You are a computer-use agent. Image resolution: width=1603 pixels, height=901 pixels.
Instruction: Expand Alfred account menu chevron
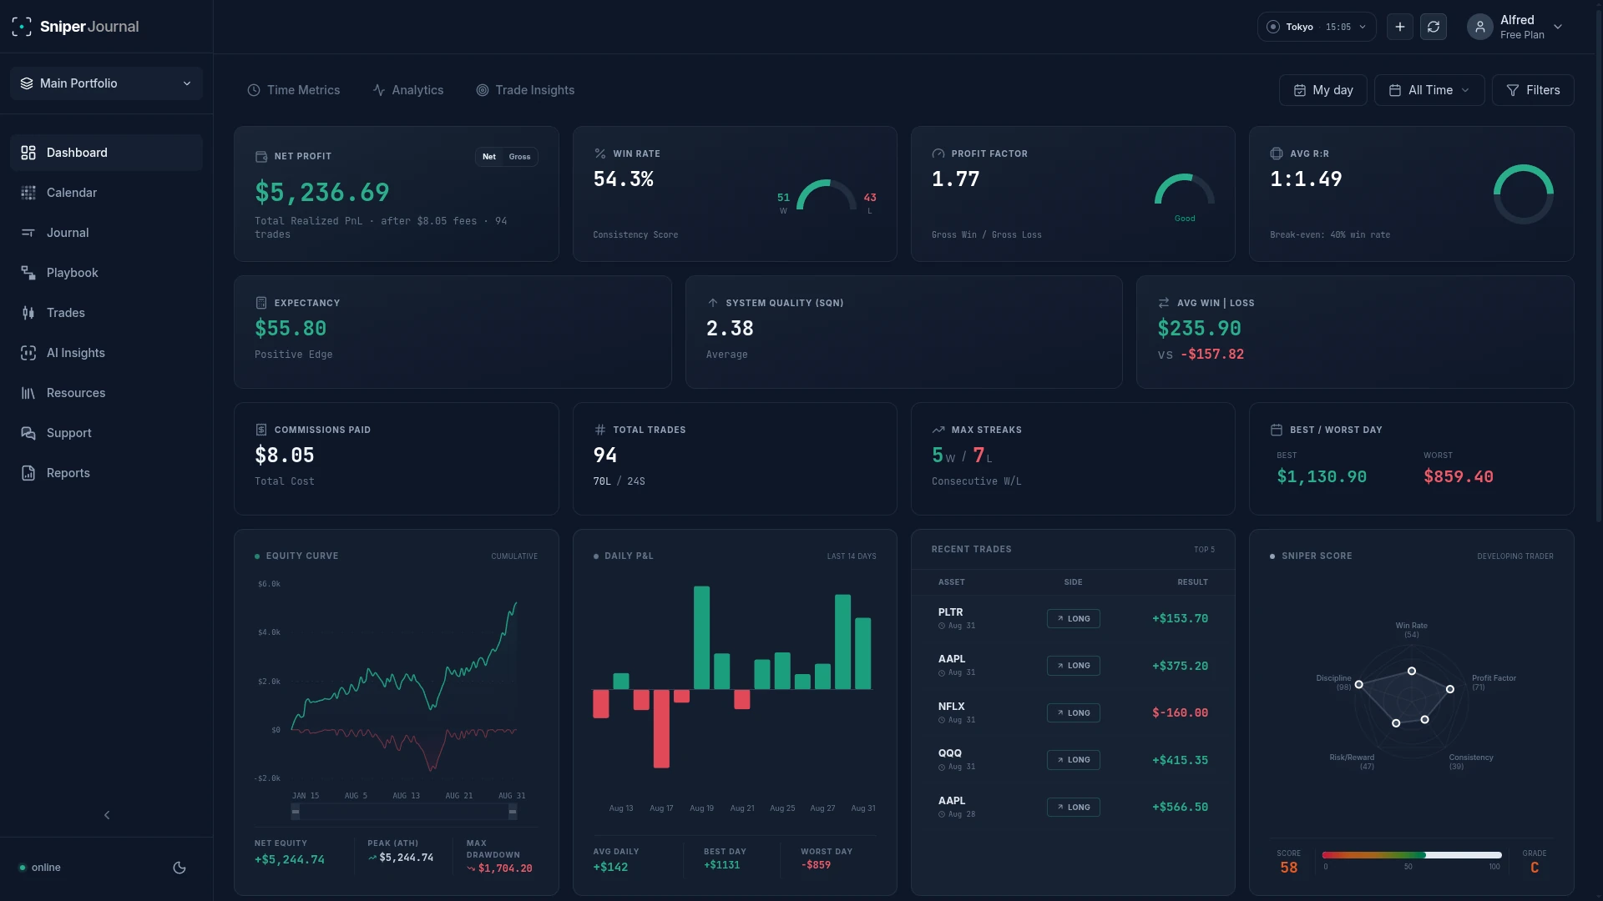(1558, 27)
